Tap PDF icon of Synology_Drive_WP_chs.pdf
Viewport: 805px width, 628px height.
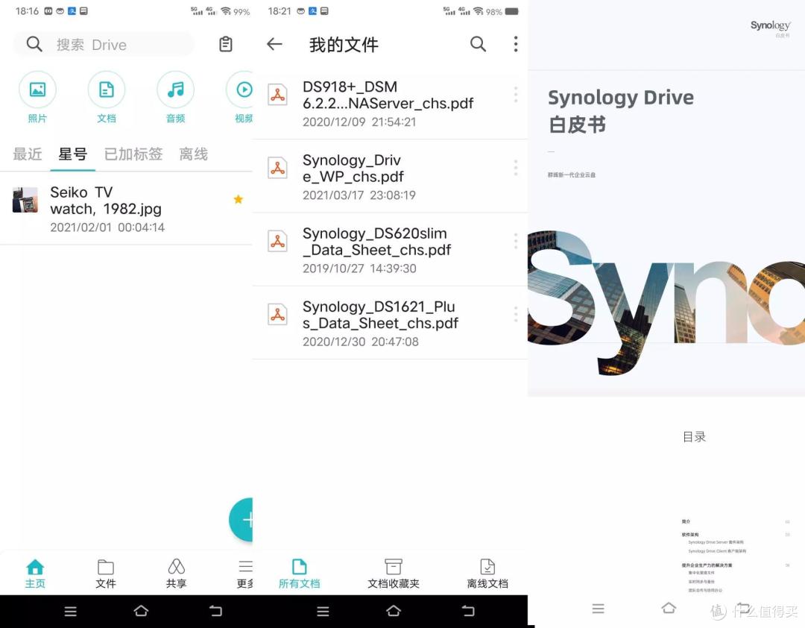(278, 168)
